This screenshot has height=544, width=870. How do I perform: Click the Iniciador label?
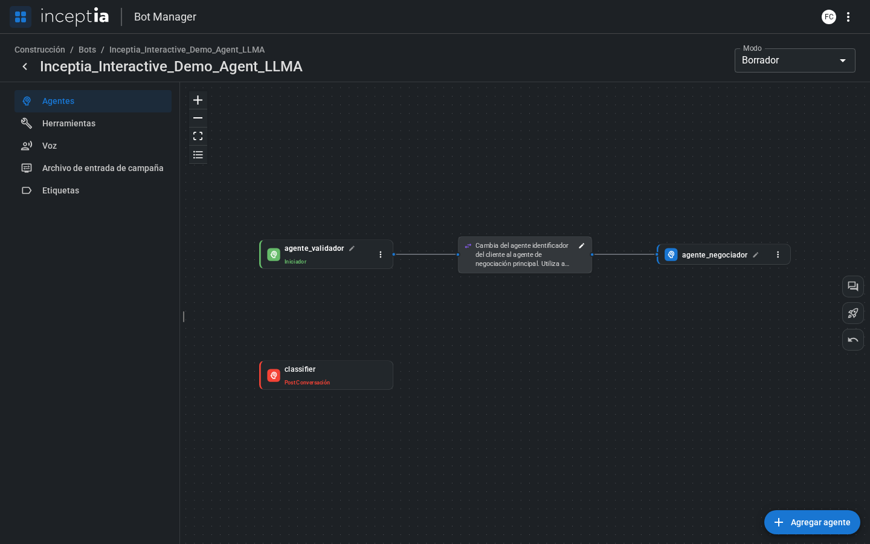tap(295, 262)
